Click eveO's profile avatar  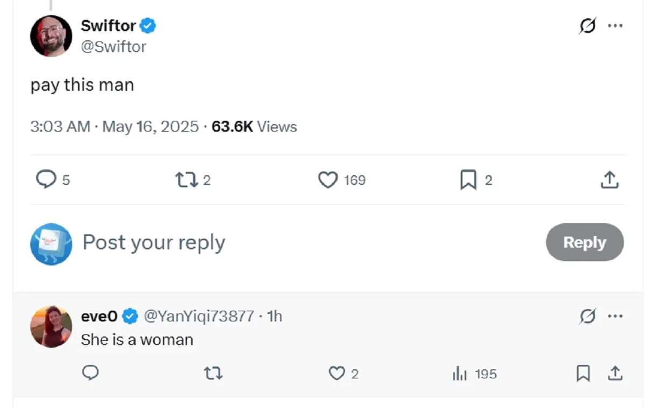pyautogui.click(x=51, y=326)
